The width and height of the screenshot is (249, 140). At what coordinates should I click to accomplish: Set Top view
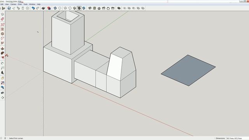pyautogui.click(x=95, y=8)
